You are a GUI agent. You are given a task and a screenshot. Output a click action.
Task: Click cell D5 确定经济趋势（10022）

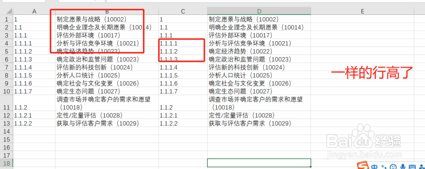click(259, 51)
